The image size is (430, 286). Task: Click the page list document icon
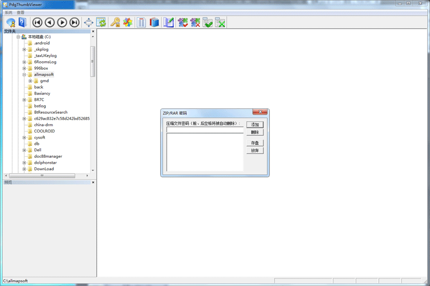141,23
